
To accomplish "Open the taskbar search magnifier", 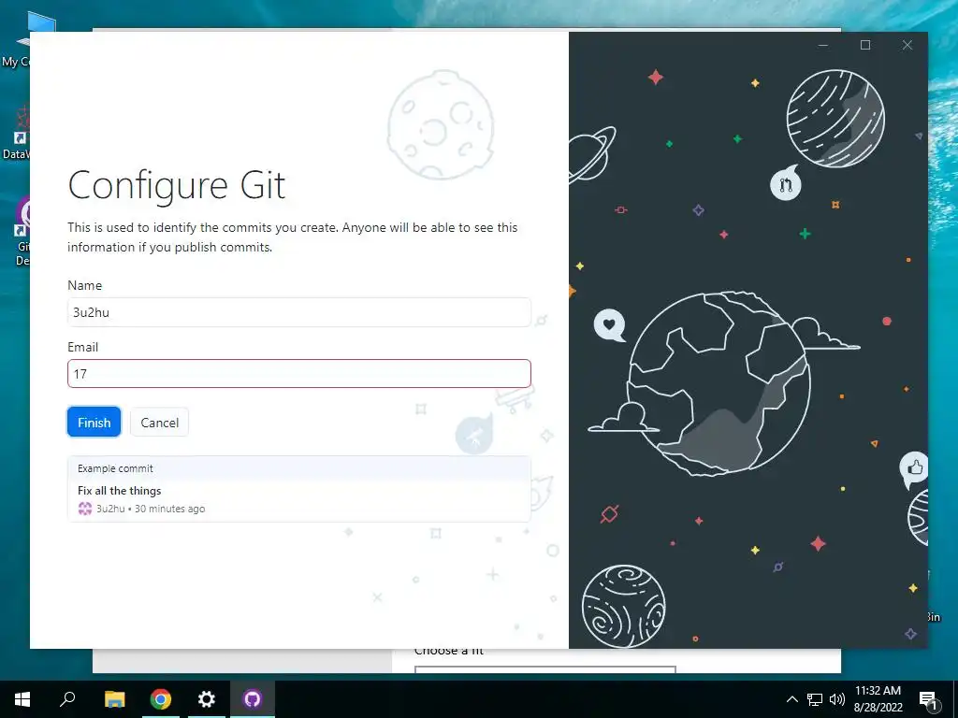I will point(67,698).
